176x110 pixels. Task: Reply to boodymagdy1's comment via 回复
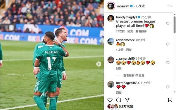pos(130,31)
